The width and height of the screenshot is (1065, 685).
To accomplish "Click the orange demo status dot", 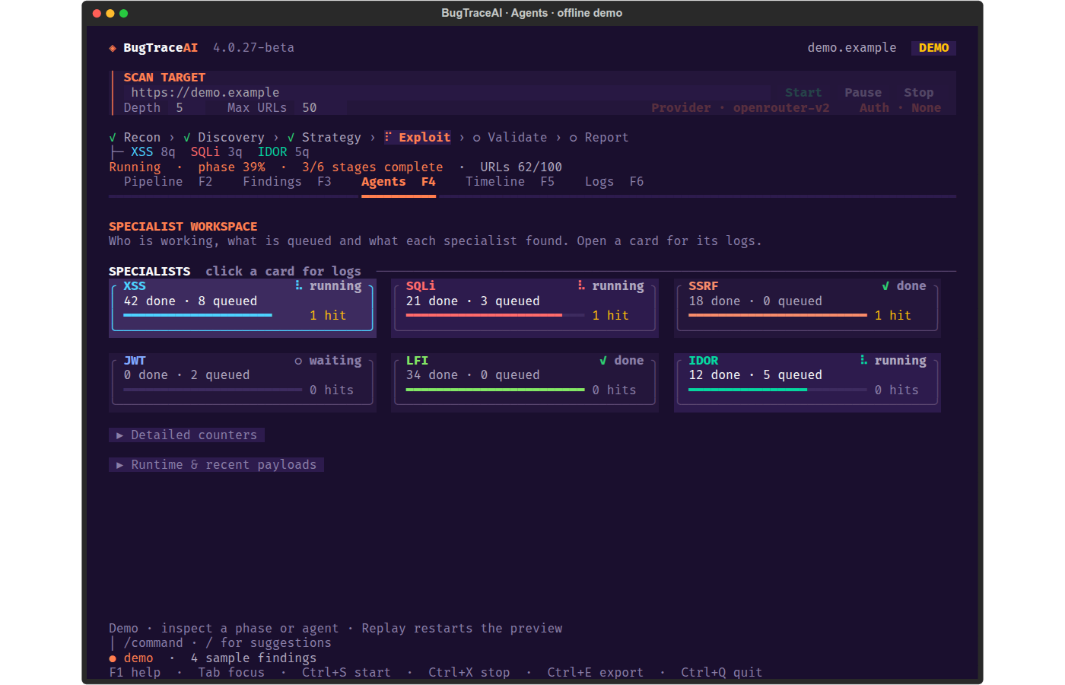I will (113, 658).
